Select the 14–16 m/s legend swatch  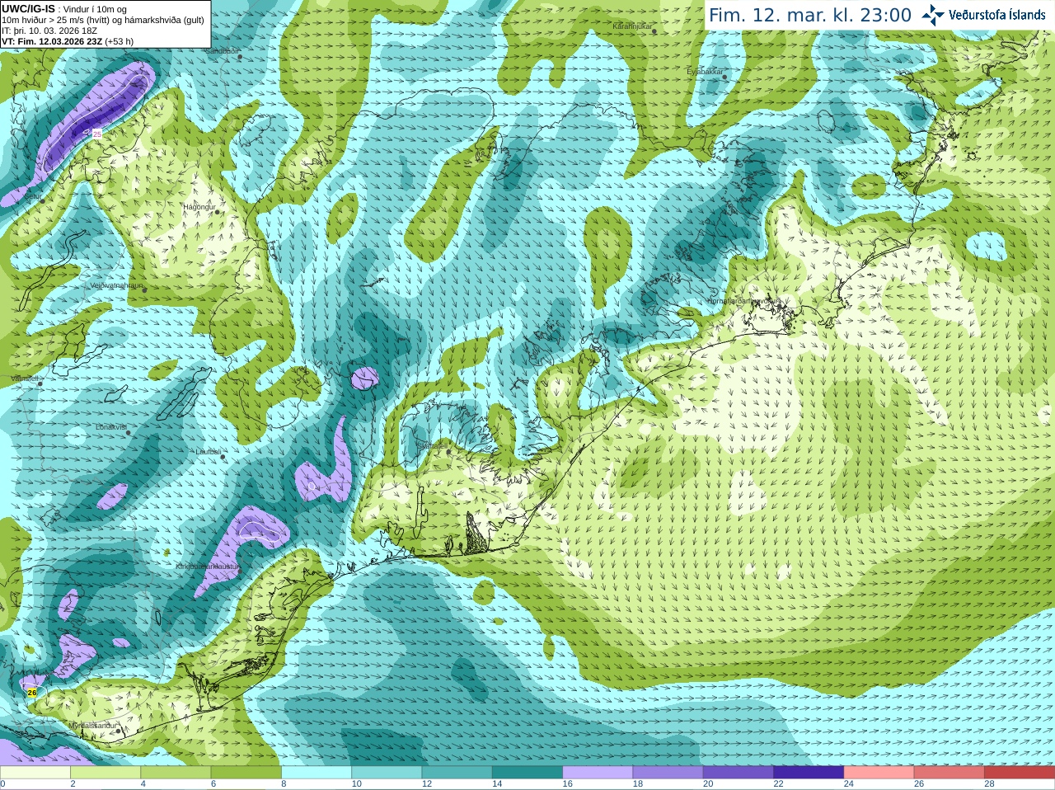(527, 773)
